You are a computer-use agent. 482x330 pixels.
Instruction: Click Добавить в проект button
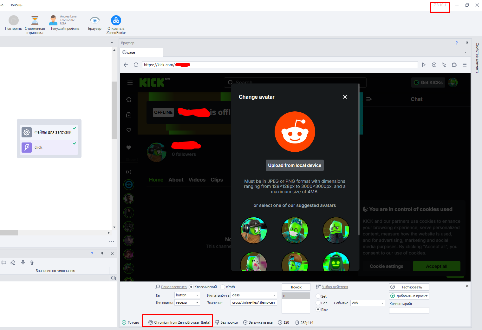(x=409, y=296)
